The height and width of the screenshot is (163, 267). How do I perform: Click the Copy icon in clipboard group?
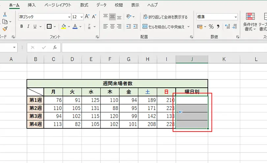(5, 22)
